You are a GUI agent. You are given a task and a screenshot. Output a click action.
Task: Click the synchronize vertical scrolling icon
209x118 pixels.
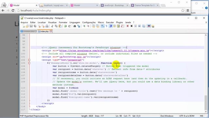coord(93,26)
